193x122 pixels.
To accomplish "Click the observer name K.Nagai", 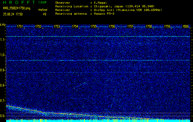I will 100,3.
